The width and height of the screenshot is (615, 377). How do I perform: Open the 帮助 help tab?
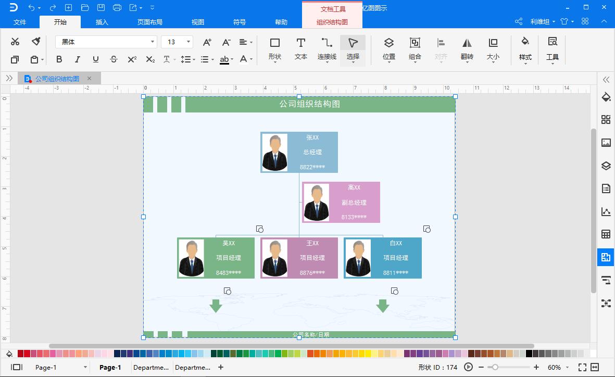[281, 22]
